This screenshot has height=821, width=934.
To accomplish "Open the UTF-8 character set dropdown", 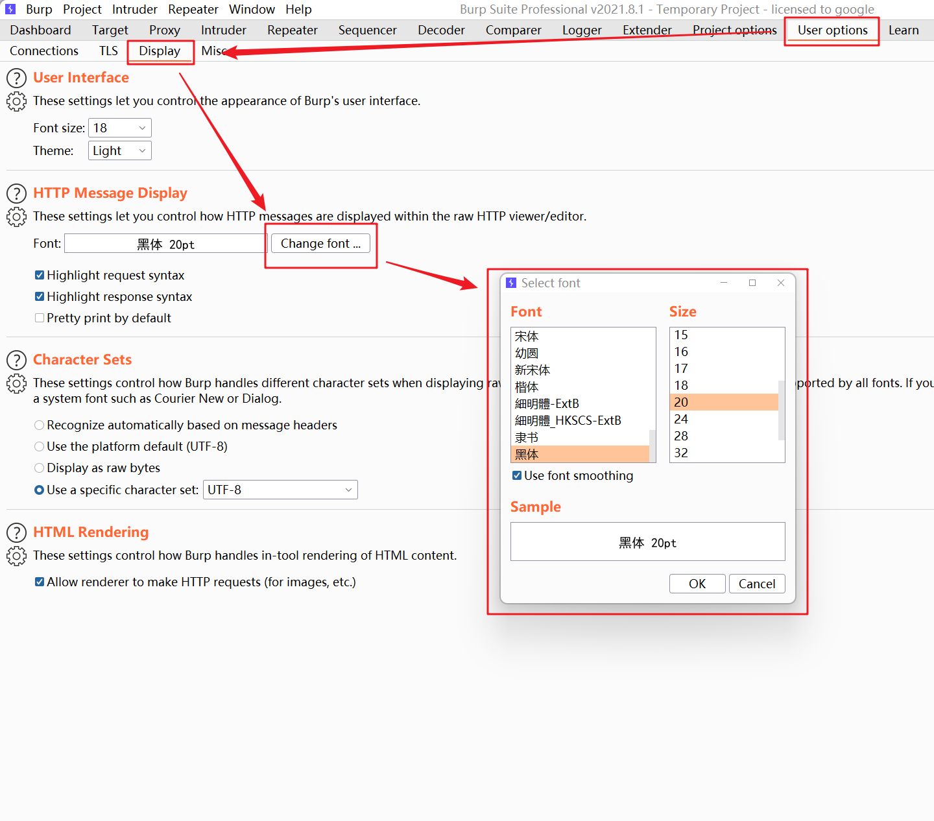I will pyautogui.click(x=280, y=490).
